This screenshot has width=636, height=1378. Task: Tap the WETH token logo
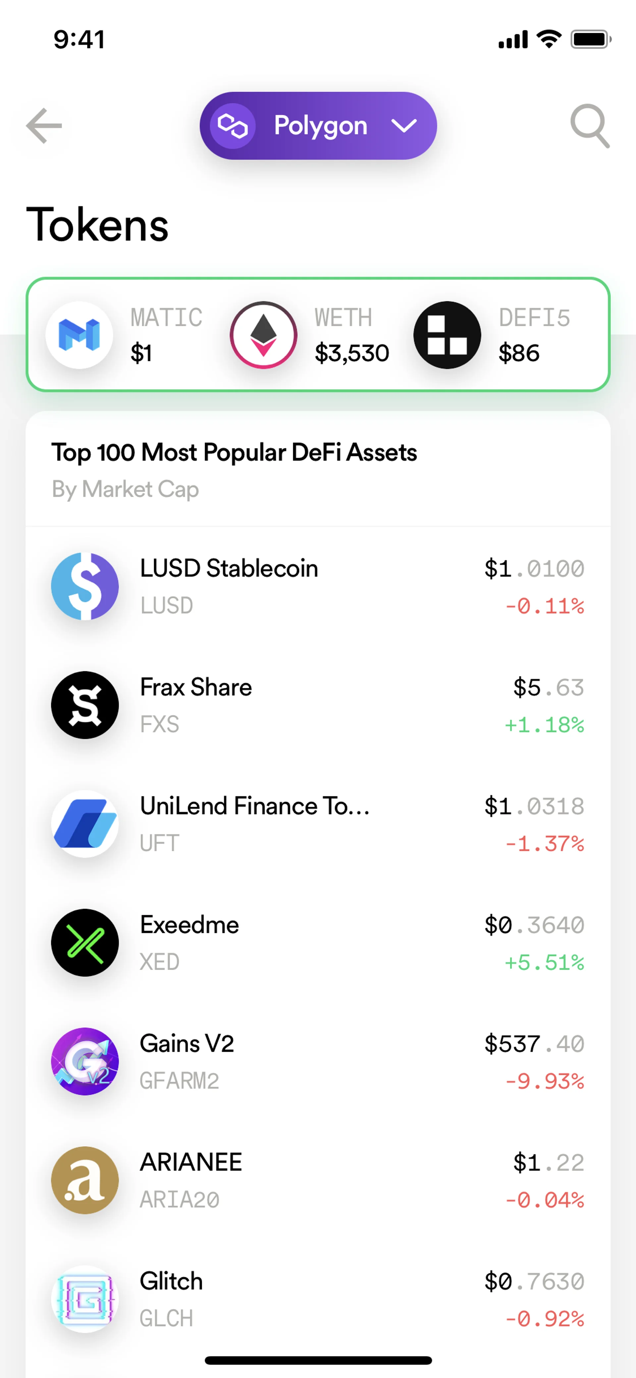pyautogui.click(x=263, y=335)
